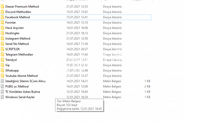Image resolution: width=203 pixels, height=122 pixels.
Task: Click the date 14.01.2021 14:21
Action: 77,81
